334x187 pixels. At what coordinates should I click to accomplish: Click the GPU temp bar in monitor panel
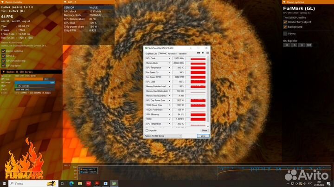(x=34, y=79)
